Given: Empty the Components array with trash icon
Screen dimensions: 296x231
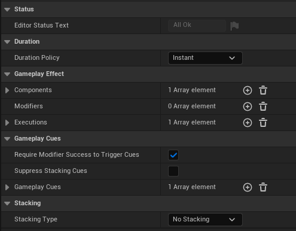Looking at the screenshot, I should click(x=263, y=90).
